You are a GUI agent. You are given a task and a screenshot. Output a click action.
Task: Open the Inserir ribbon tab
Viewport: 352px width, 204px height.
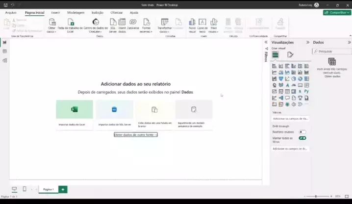(55, 13)
